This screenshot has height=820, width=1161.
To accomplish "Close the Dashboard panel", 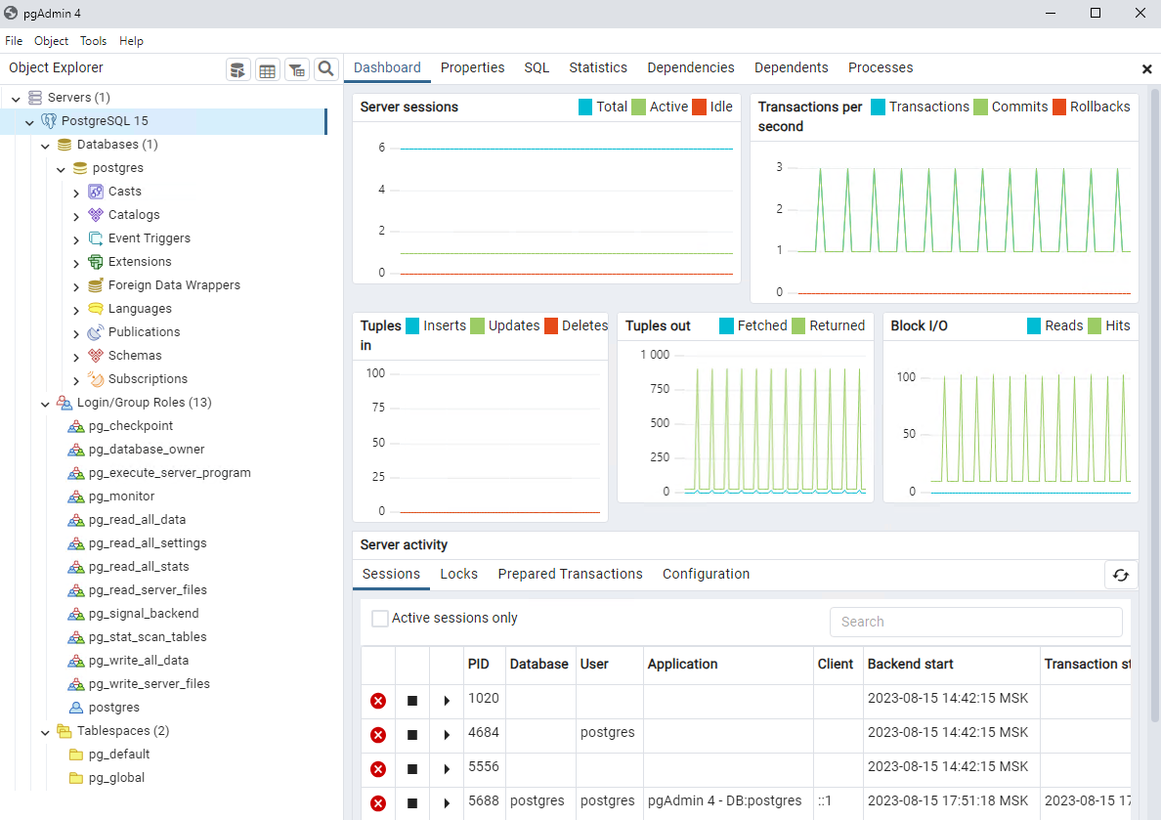I will click(x=1147, y=69).
